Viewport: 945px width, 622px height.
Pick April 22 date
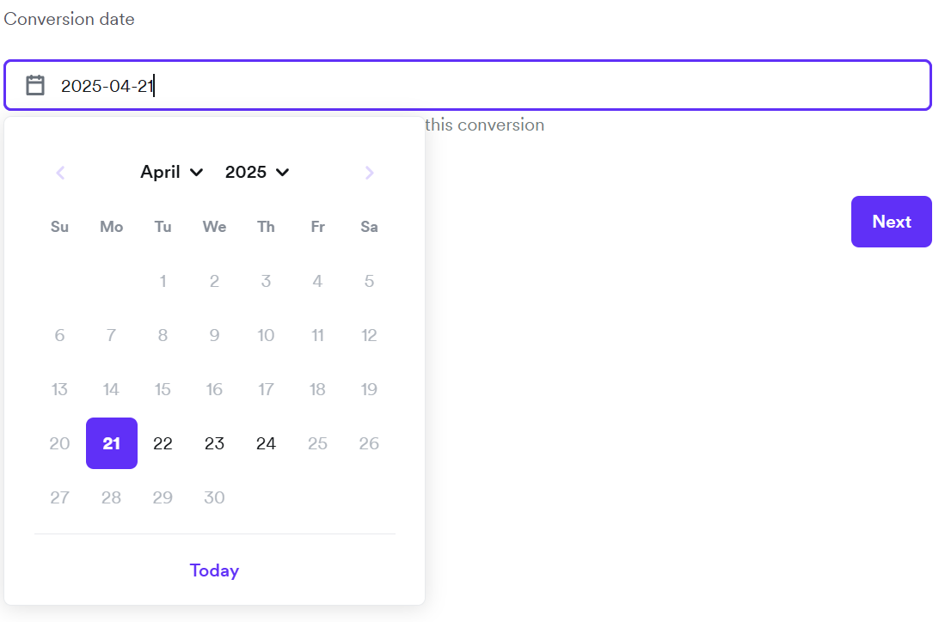click(x=163, y=443)
